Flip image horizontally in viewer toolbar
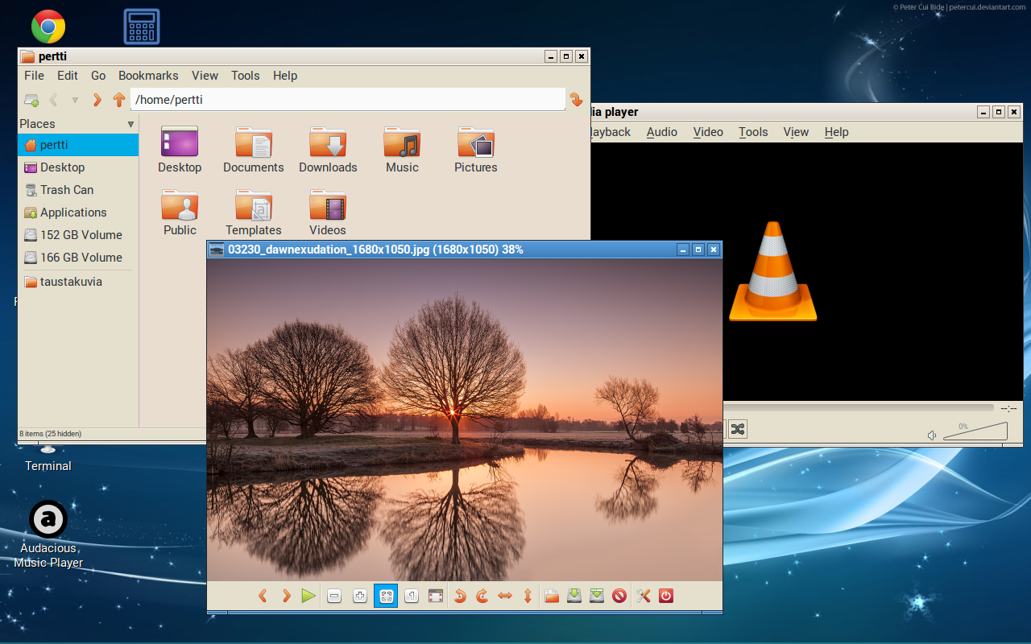 point(505,597)
